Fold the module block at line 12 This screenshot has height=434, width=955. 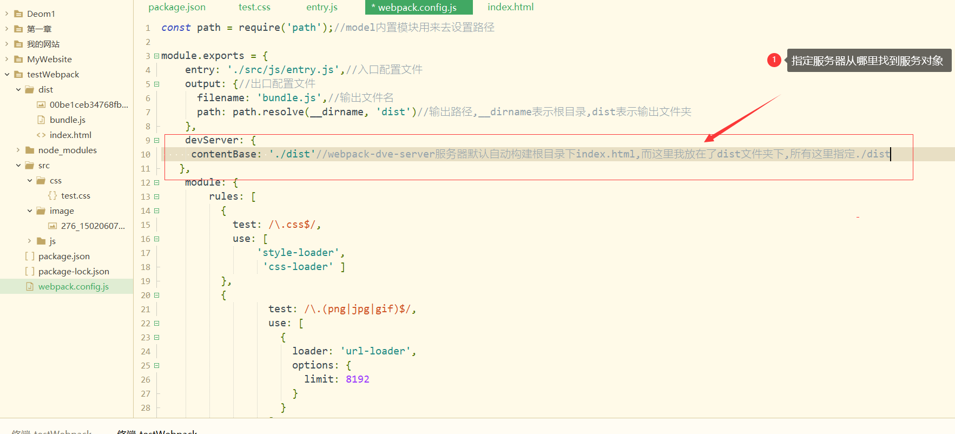tap(156, 182)
